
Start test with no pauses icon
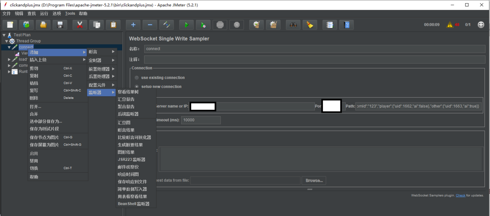[x=203, y=24]
